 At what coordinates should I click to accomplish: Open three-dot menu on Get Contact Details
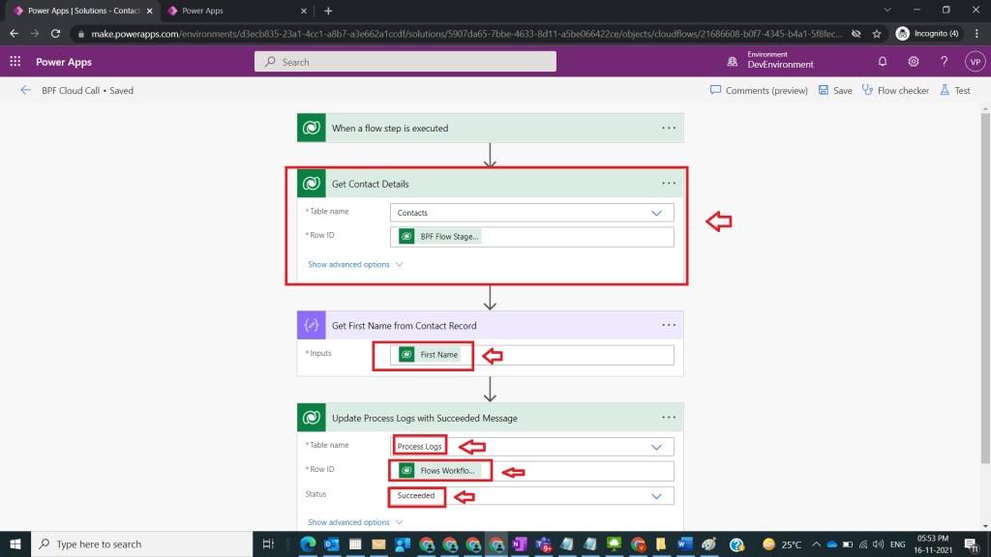point(669,184)
